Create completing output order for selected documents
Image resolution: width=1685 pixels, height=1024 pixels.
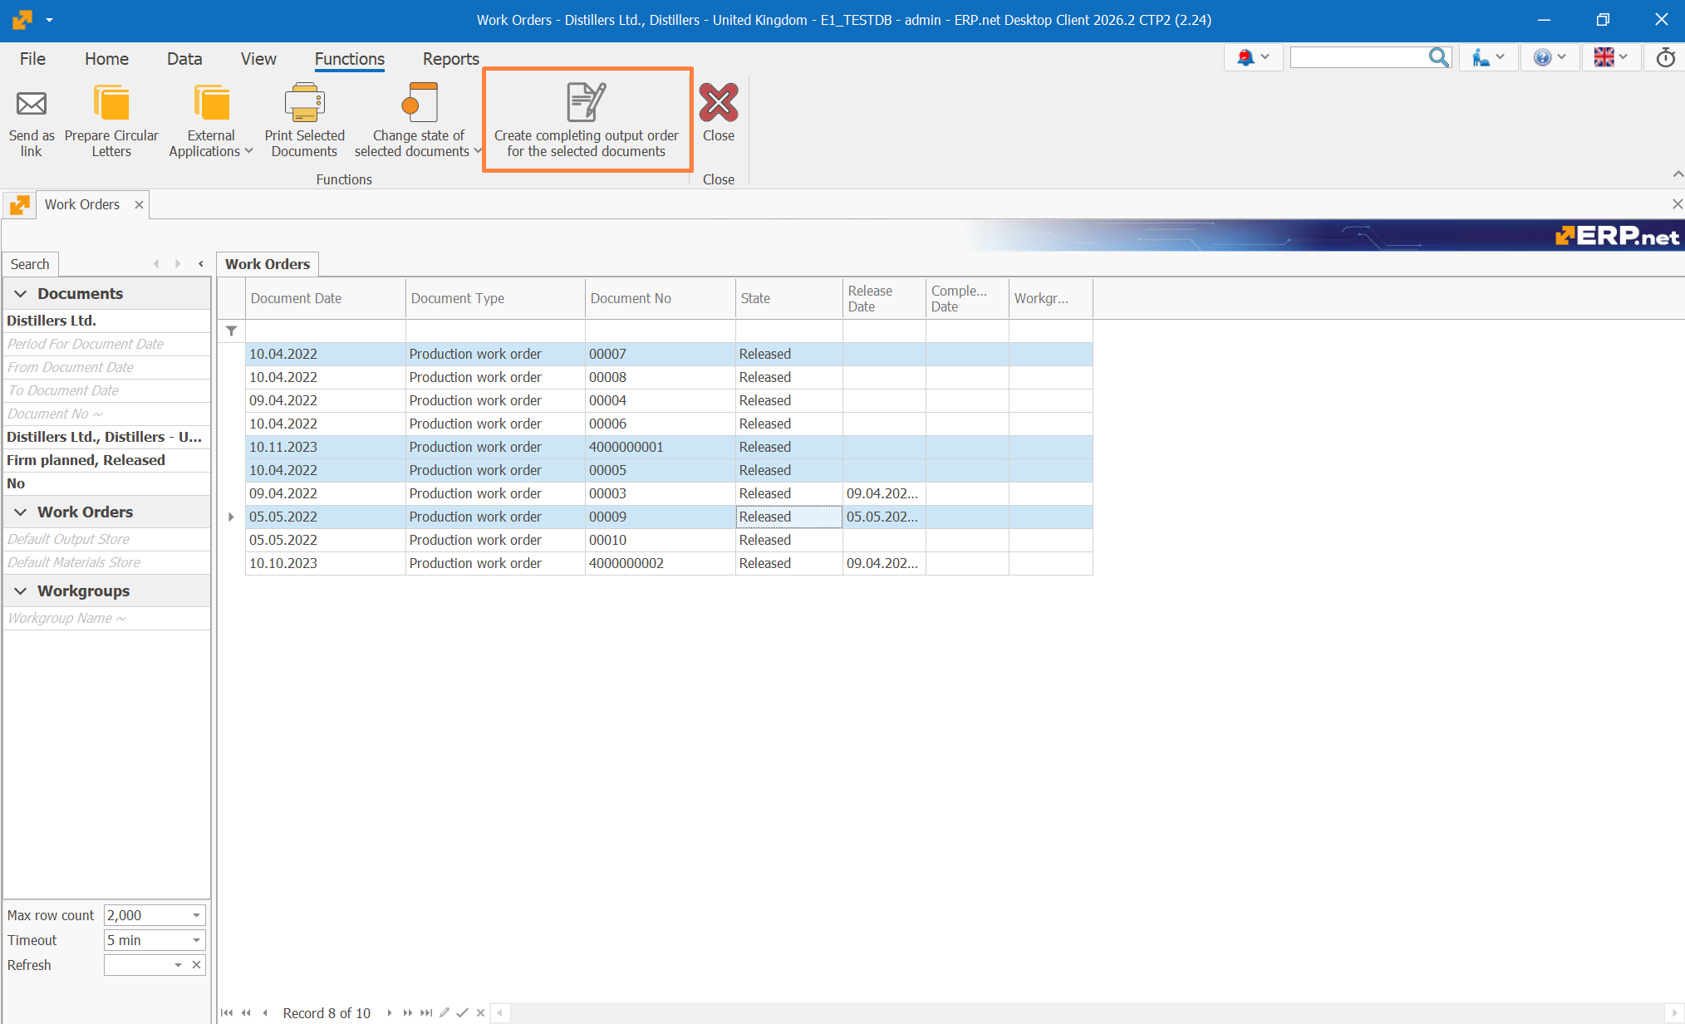point(586,120)
